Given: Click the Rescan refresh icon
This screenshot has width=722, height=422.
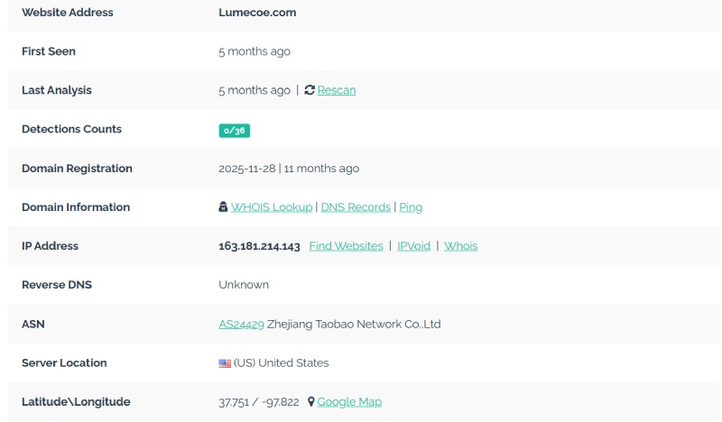Looking at the screenshot, I should coord(310,90).
